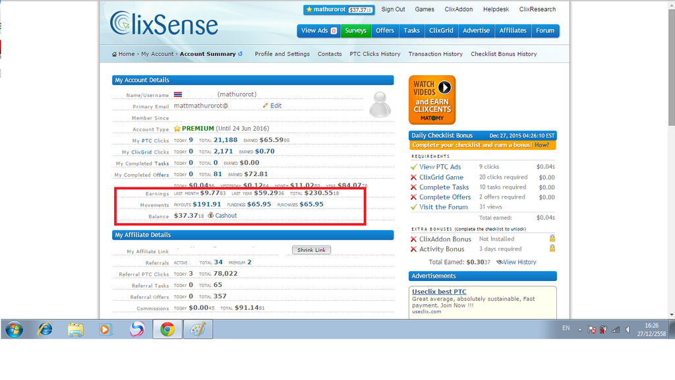Open the Useclix best PTC advertisement
The image size is (675, 380).
point(439,292)
